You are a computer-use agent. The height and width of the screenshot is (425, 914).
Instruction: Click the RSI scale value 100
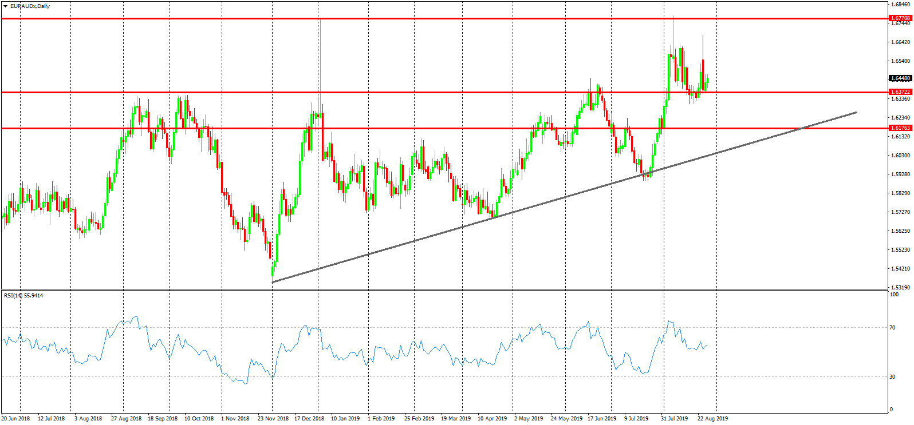point(894,294)
